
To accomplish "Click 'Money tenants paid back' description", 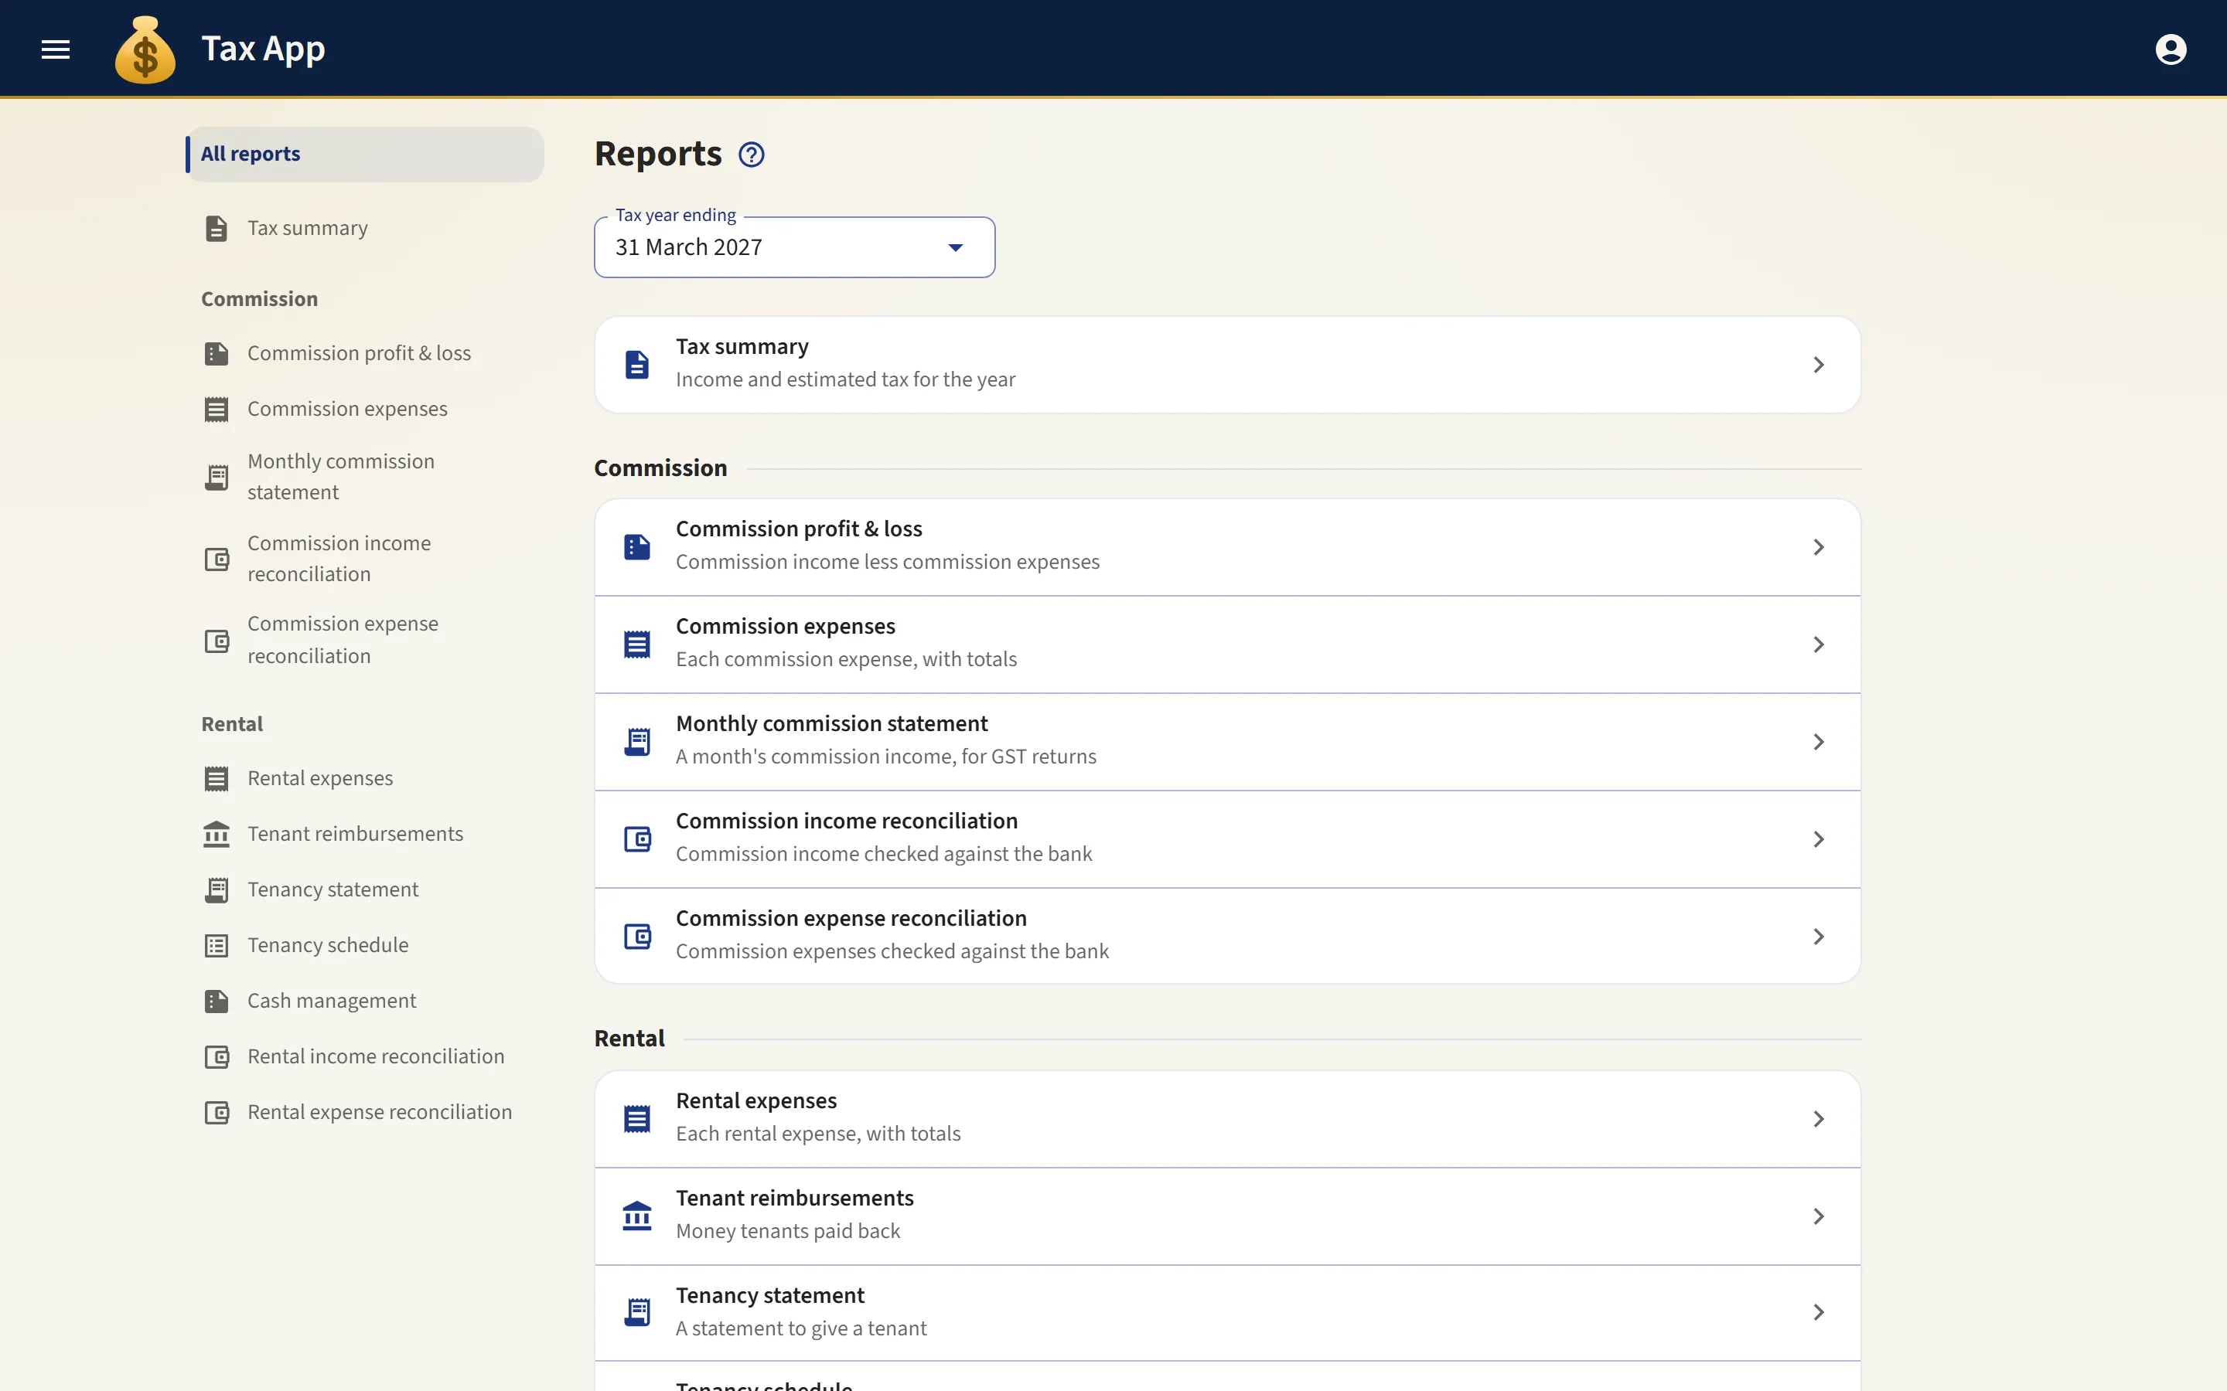I will point(788,1232).
